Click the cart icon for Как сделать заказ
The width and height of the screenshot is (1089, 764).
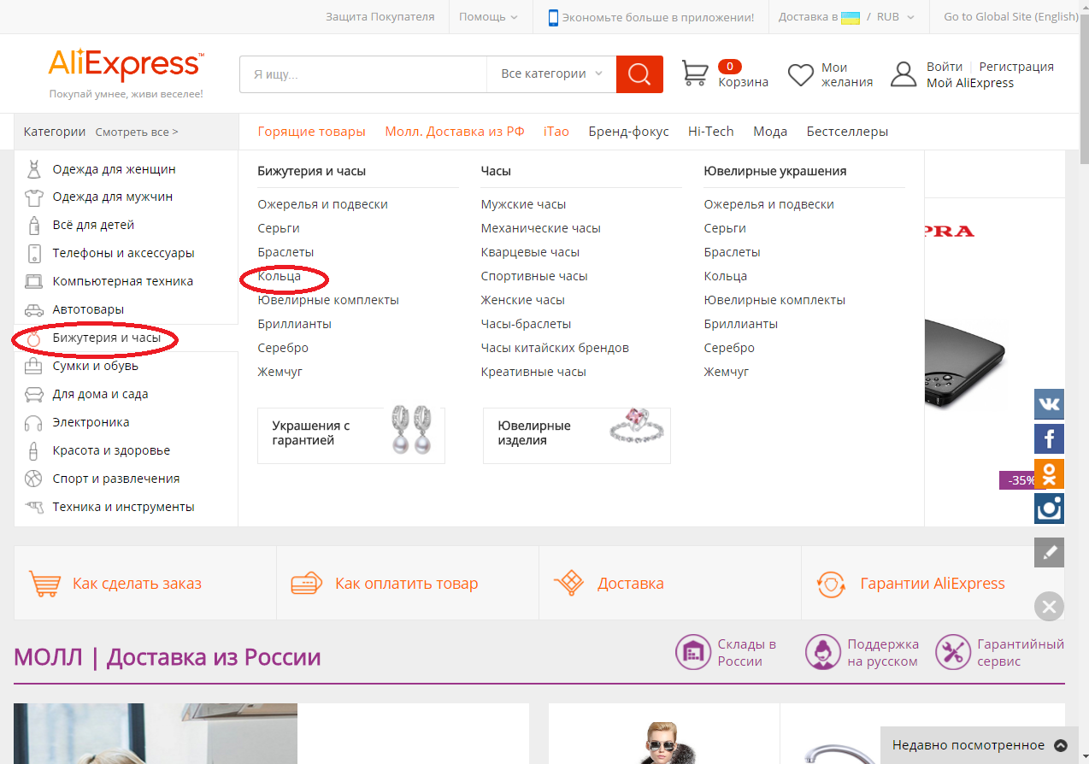tap(44, 584)
